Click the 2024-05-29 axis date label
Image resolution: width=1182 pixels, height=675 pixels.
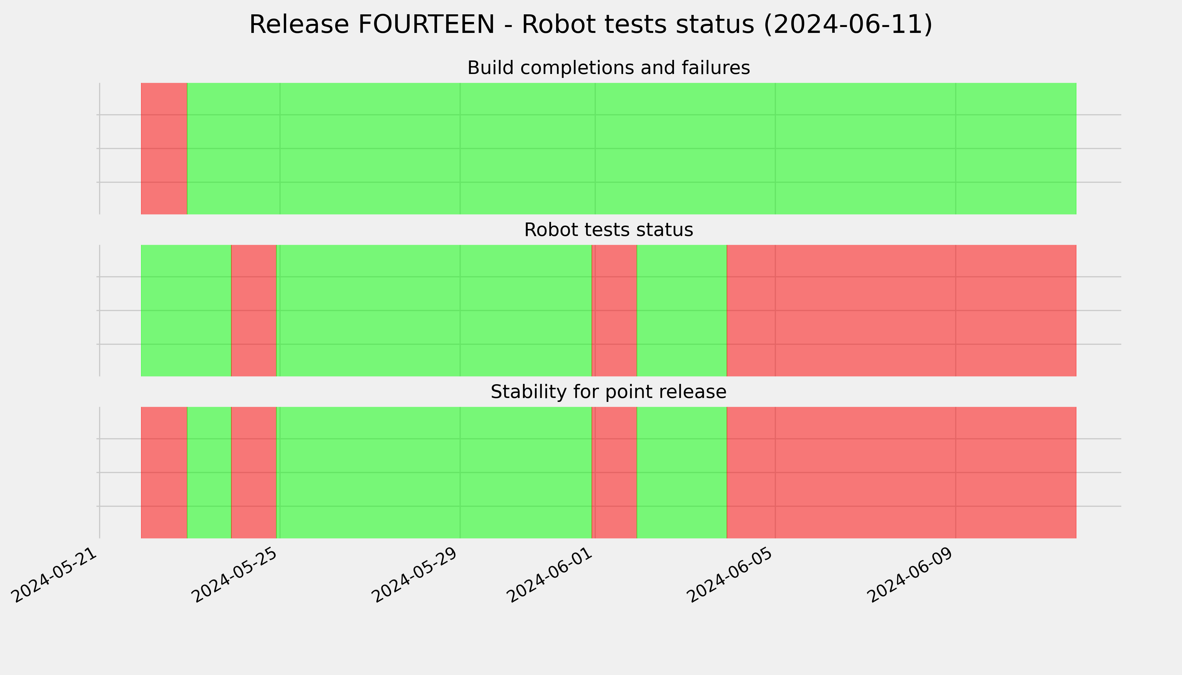click(416, 574)
